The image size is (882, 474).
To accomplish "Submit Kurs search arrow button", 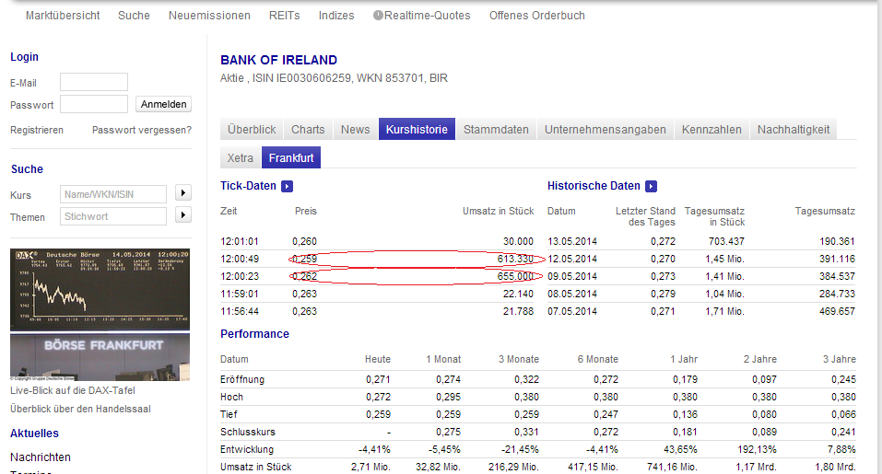I will point(182,193).
